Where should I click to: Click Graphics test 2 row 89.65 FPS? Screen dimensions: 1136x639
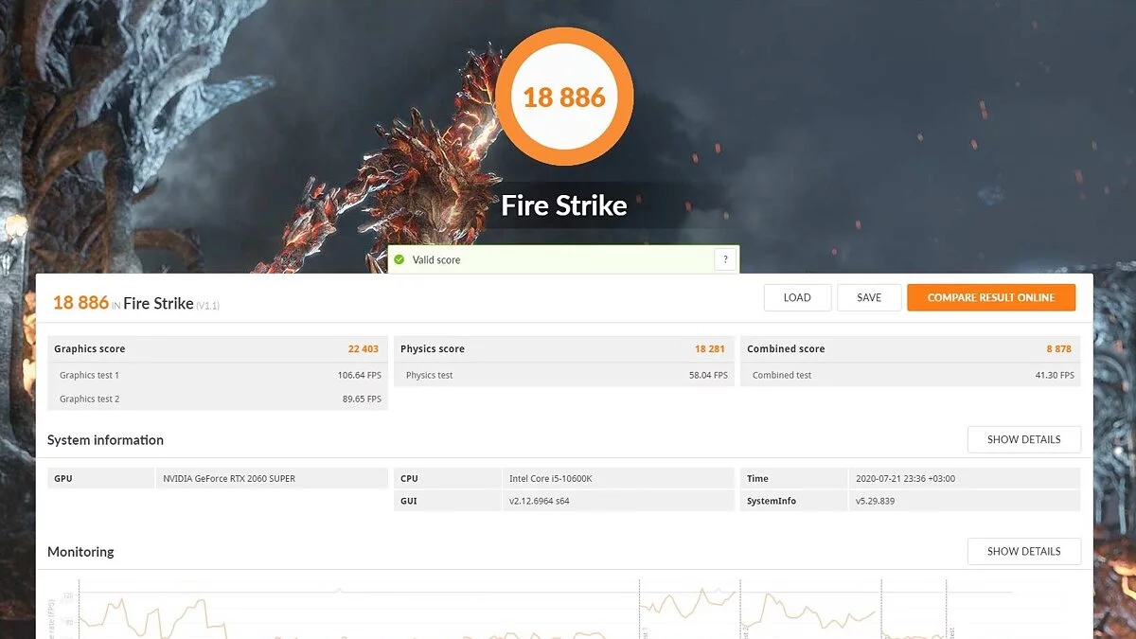click(x=218, y=399)
